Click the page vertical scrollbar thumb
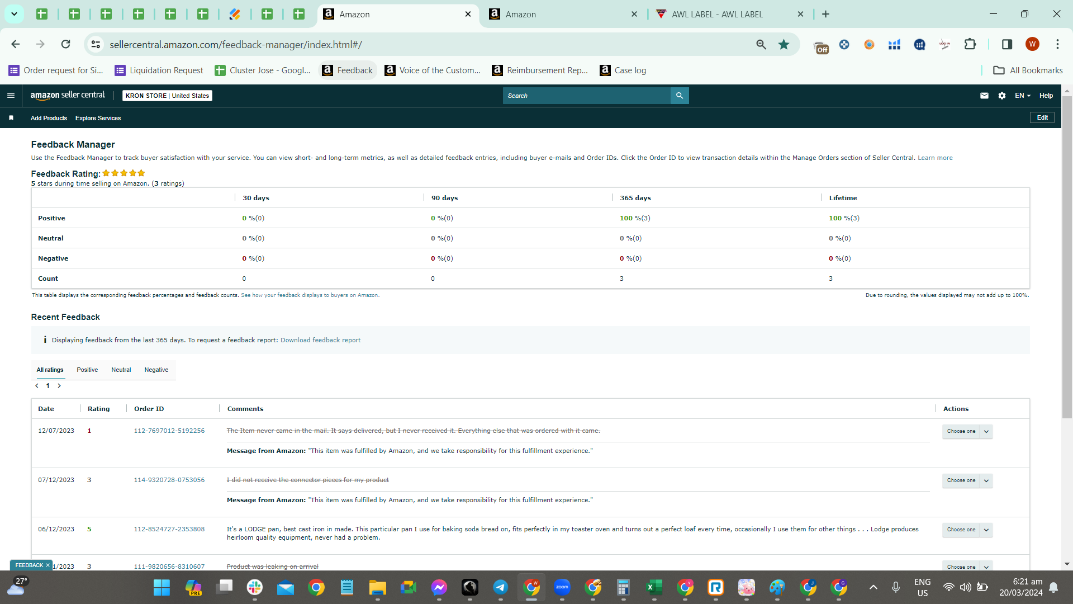Screen dimensions: 1073x604 pyautogui.click(x=1067, y=257)
